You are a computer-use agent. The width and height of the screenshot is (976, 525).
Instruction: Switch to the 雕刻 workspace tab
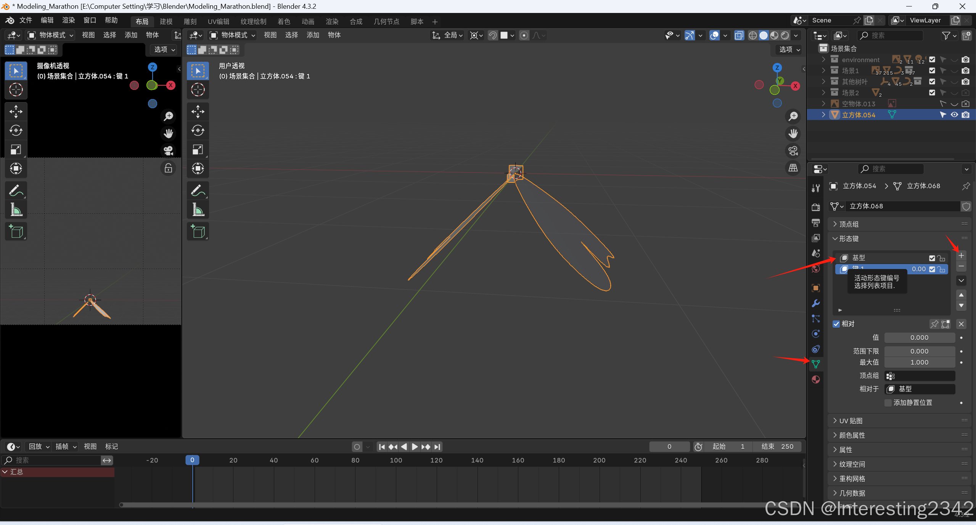(x=190, y=21)
